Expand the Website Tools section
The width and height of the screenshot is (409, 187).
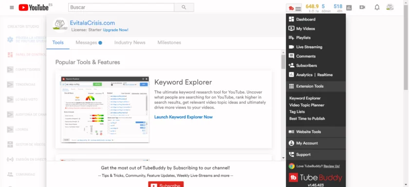[316, 131]
